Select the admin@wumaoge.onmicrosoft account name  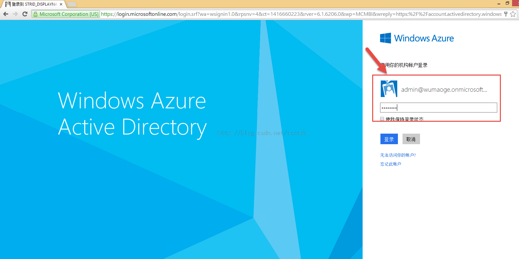tap(444, 90)
